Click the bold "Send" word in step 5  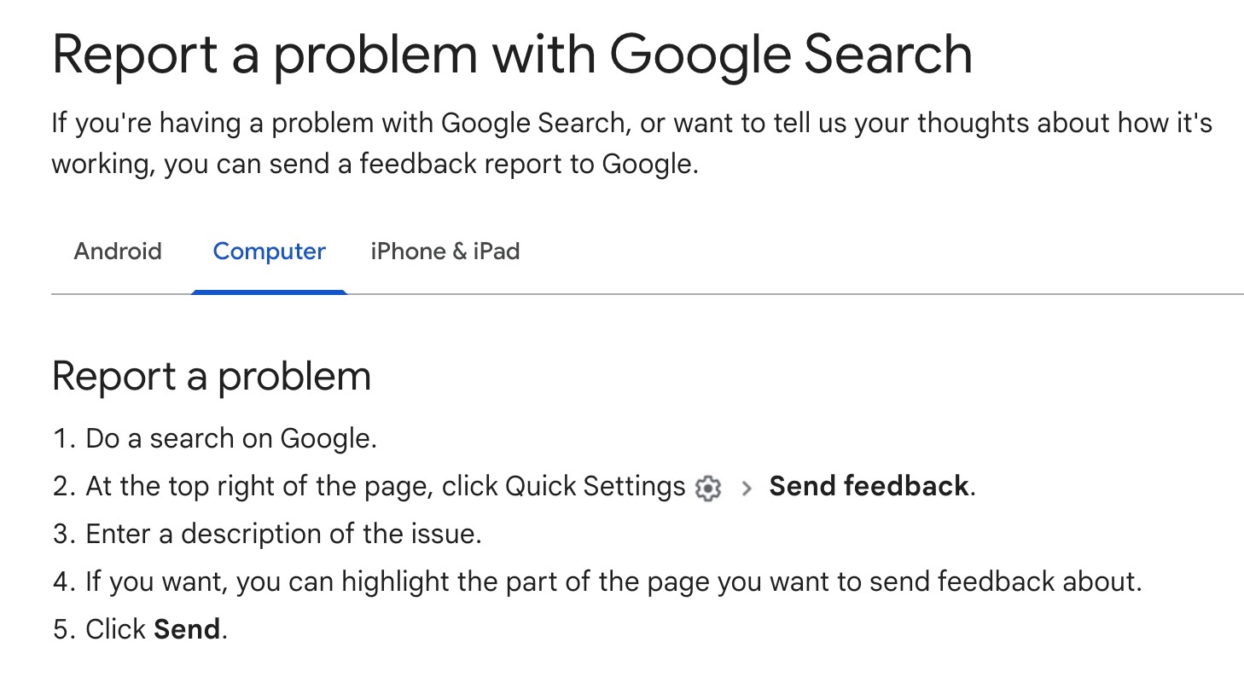pyautogui.click(x=187, y=629)
